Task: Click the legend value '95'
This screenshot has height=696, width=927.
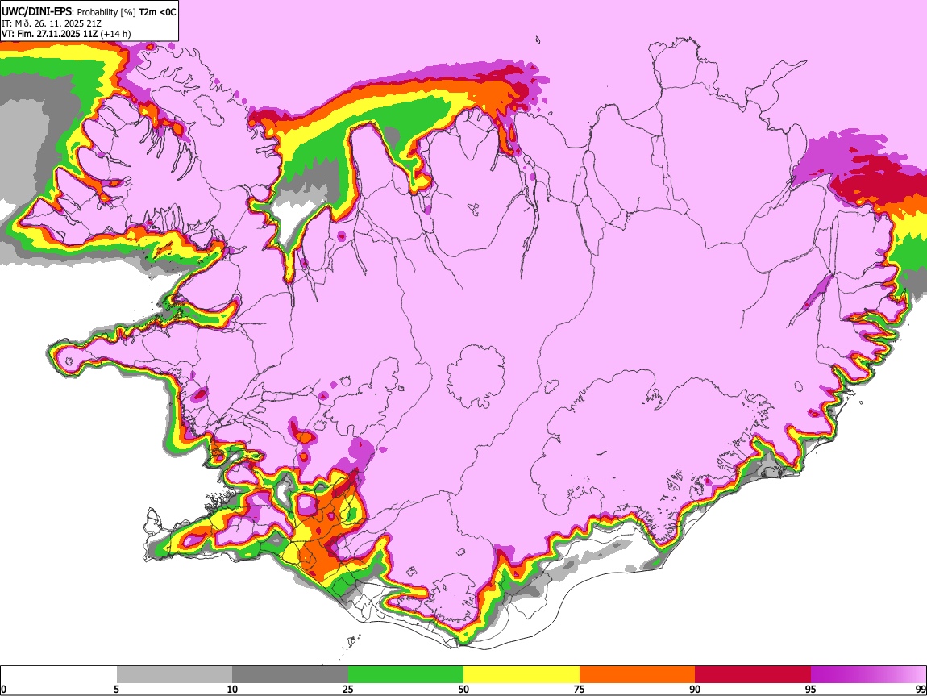Action: click(x=811, y=689)
